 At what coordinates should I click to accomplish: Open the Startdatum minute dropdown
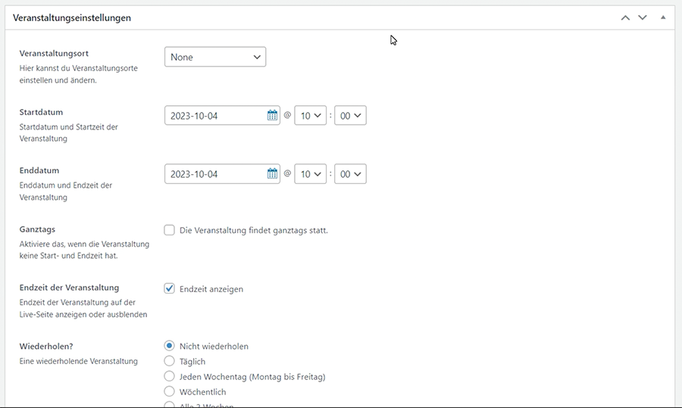(350, 116)
